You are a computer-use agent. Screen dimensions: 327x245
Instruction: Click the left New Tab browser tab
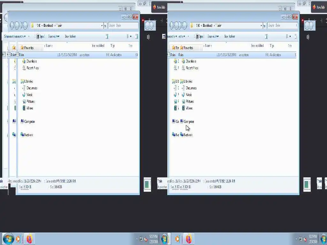pyautogui.click(x=159, y=7)
